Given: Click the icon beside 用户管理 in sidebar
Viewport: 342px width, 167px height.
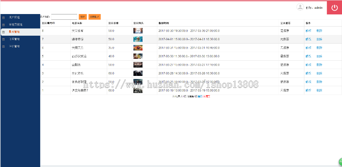Looking at the screenshot, I should (3, 17).
